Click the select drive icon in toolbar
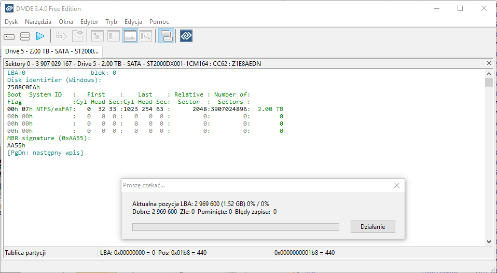Image resolution: width=497 pixels, height=273 pixels. 9,36
